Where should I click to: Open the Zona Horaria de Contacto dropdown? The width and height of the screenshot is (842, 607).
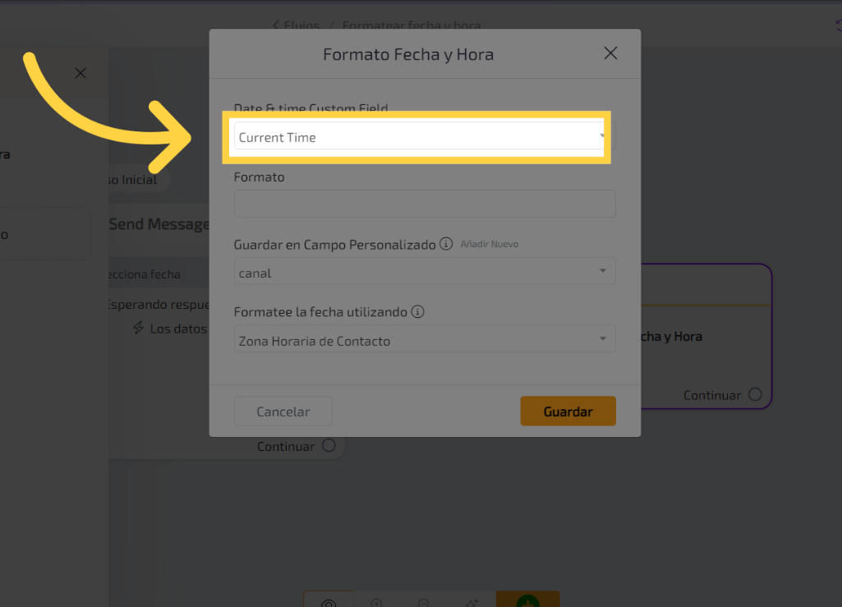coord(425,339)
